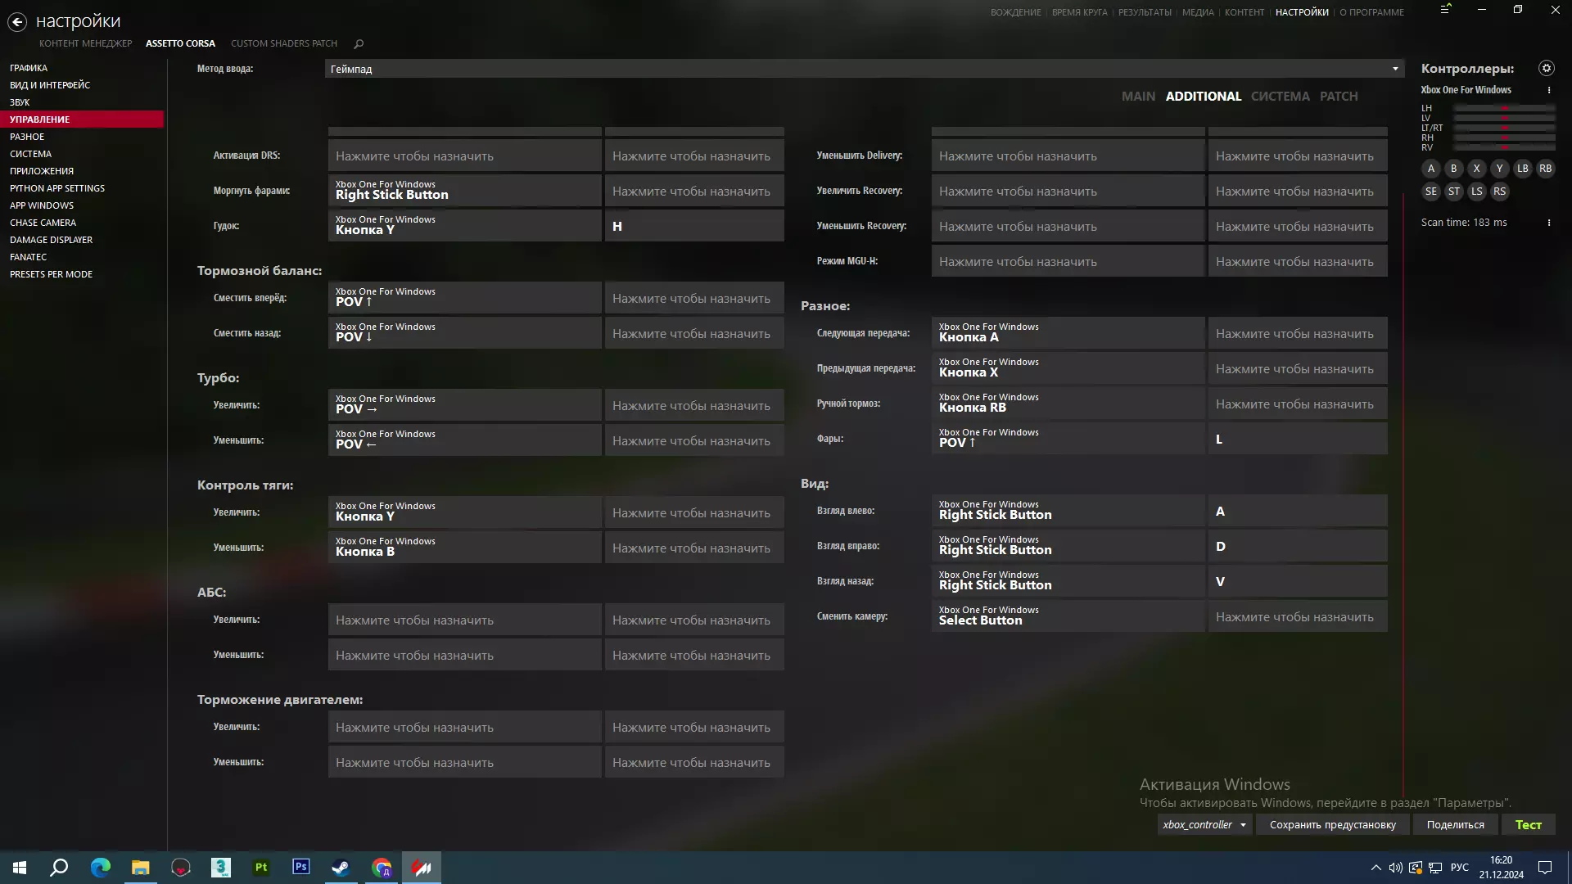Show hidden system tray icons chevron
The height and width of the screenshot is (884, 1572).
pyautogui.click(x=1375, y=868)
